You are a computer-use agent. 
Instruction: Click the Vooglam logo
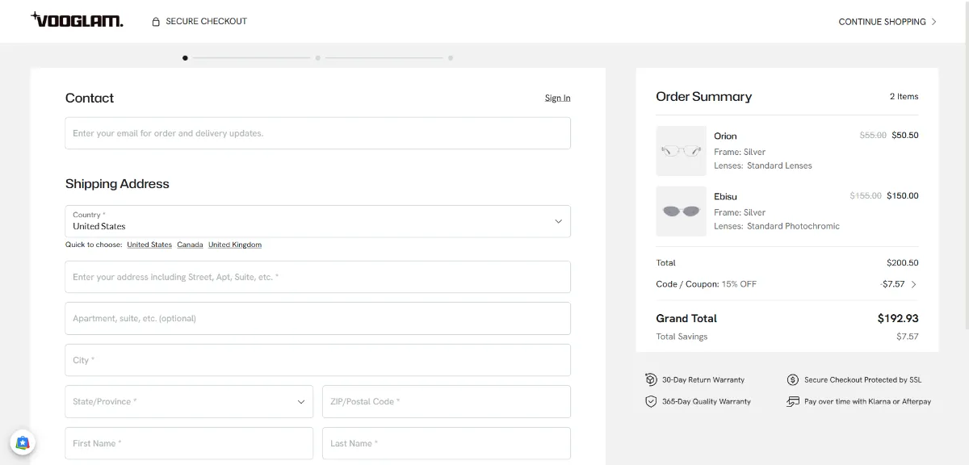(77, 20)
